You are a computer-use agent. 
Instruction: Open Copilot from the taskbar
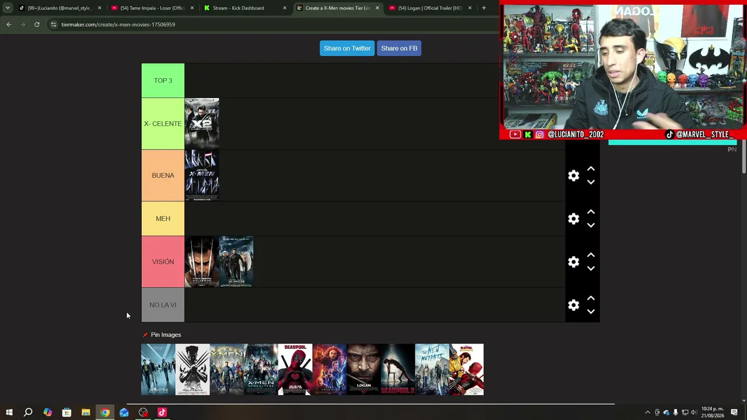[47, 412]
